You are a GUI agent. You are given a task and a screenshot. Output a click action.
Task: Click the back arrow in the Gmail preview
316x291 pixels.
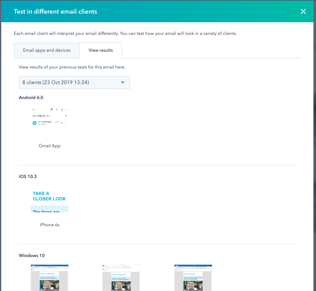(34, 109)
